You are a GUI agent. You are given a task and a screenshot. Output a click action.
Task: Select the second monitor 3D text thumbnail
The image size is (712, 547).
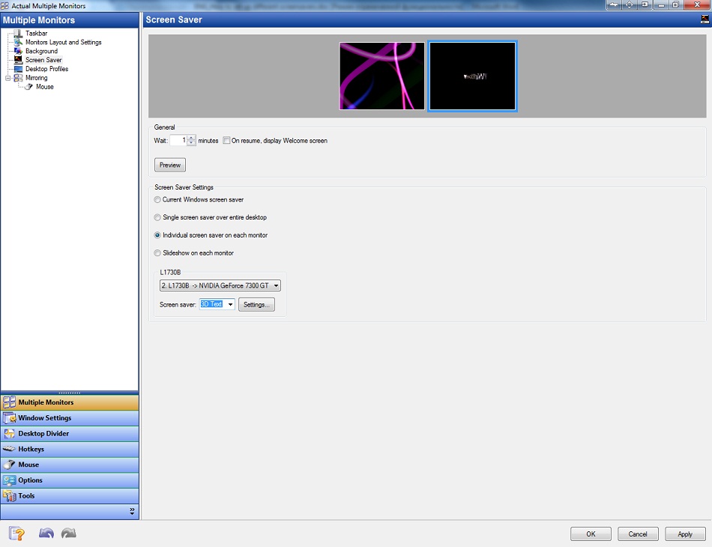point(472,76)
